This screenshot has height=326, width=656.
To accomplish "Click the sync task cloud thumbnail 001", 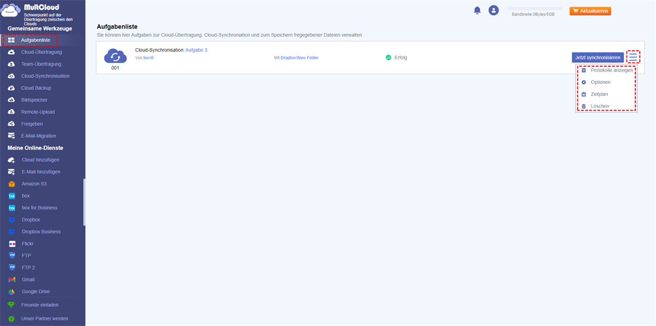I will tap(115, 56).
